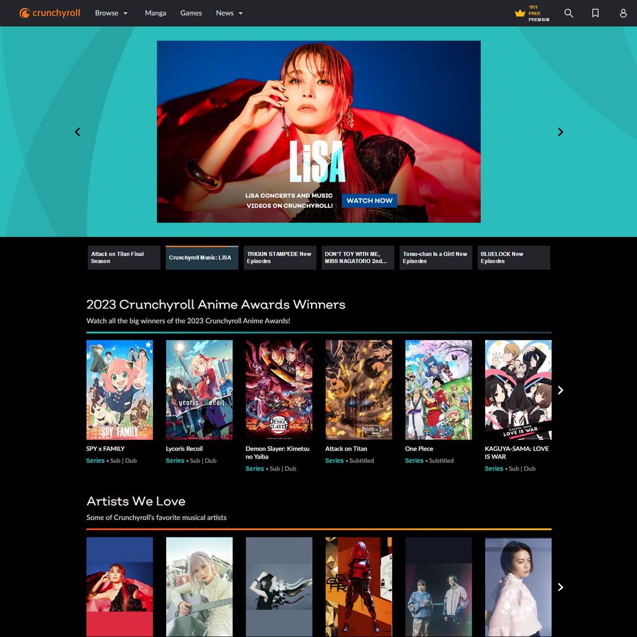Open the LiSA hero banner image
Viewport: 637px width, 637px height.
[x=318, y=131]
